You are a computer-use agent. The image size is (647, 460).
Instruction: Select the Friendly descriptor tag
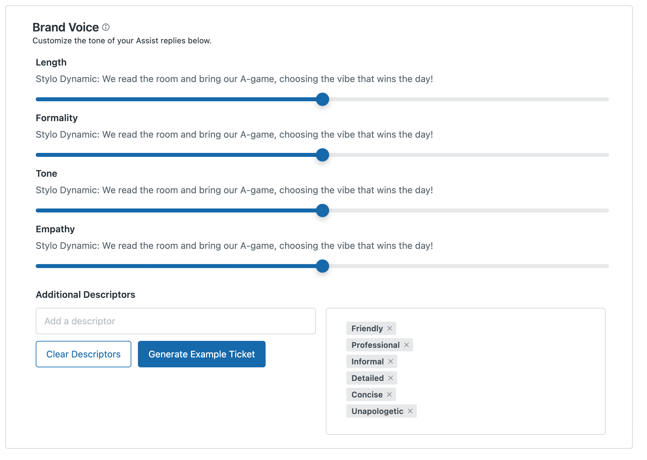367,328
